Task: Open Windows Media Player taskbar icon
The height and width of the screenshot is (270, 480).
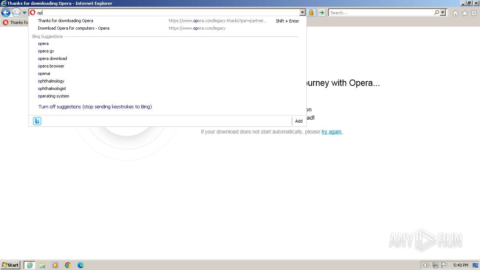Action: [x=55, y=265]
